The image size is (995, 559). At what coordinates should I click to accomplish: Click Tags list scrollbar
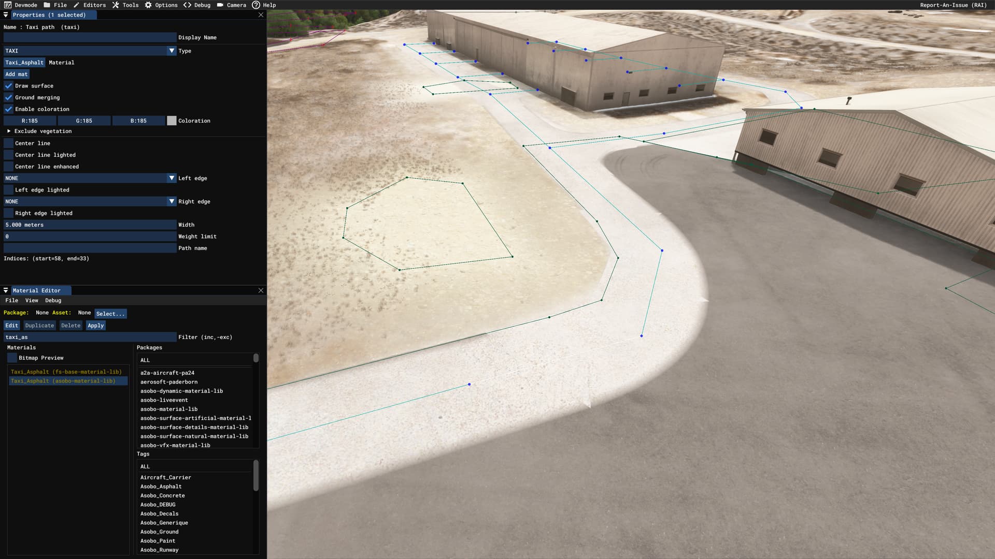tap(255, 475)
